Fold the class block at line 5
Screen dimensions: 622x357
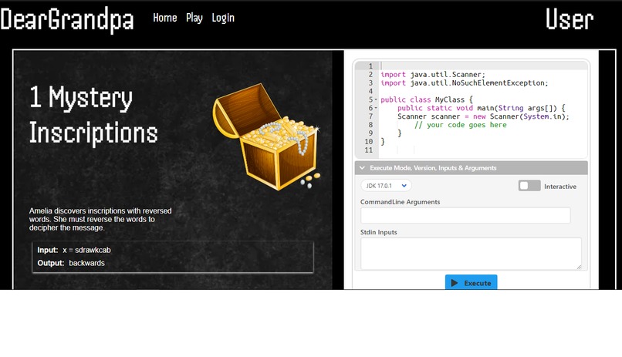point(376,99)
